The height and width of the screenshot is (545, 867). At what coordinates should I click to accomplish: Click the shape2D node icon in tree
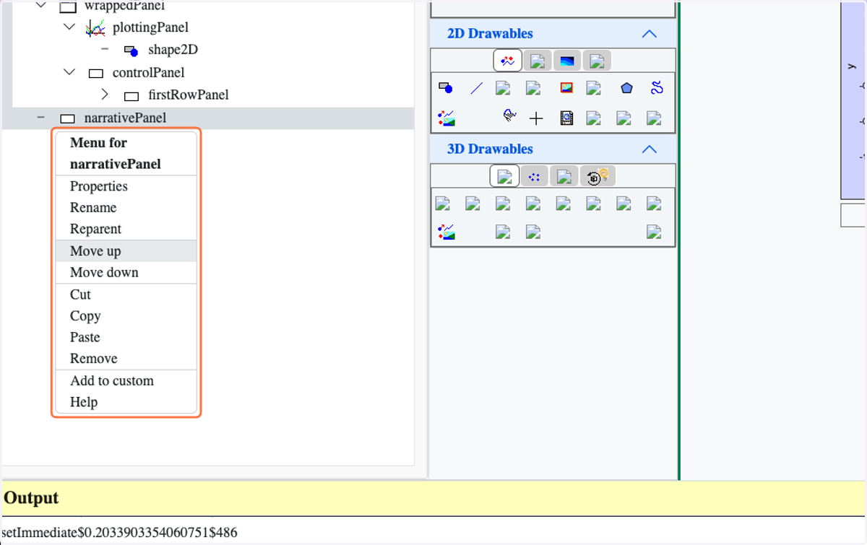130,51
